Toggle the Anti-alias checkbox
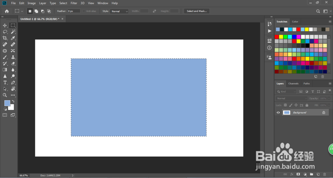The width and height of the screenshot is (333, 178). (x=84, y=11)
